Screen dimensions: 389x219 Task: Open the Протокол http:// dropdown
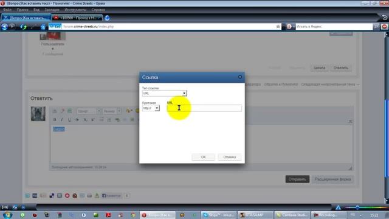pos(151,108)
